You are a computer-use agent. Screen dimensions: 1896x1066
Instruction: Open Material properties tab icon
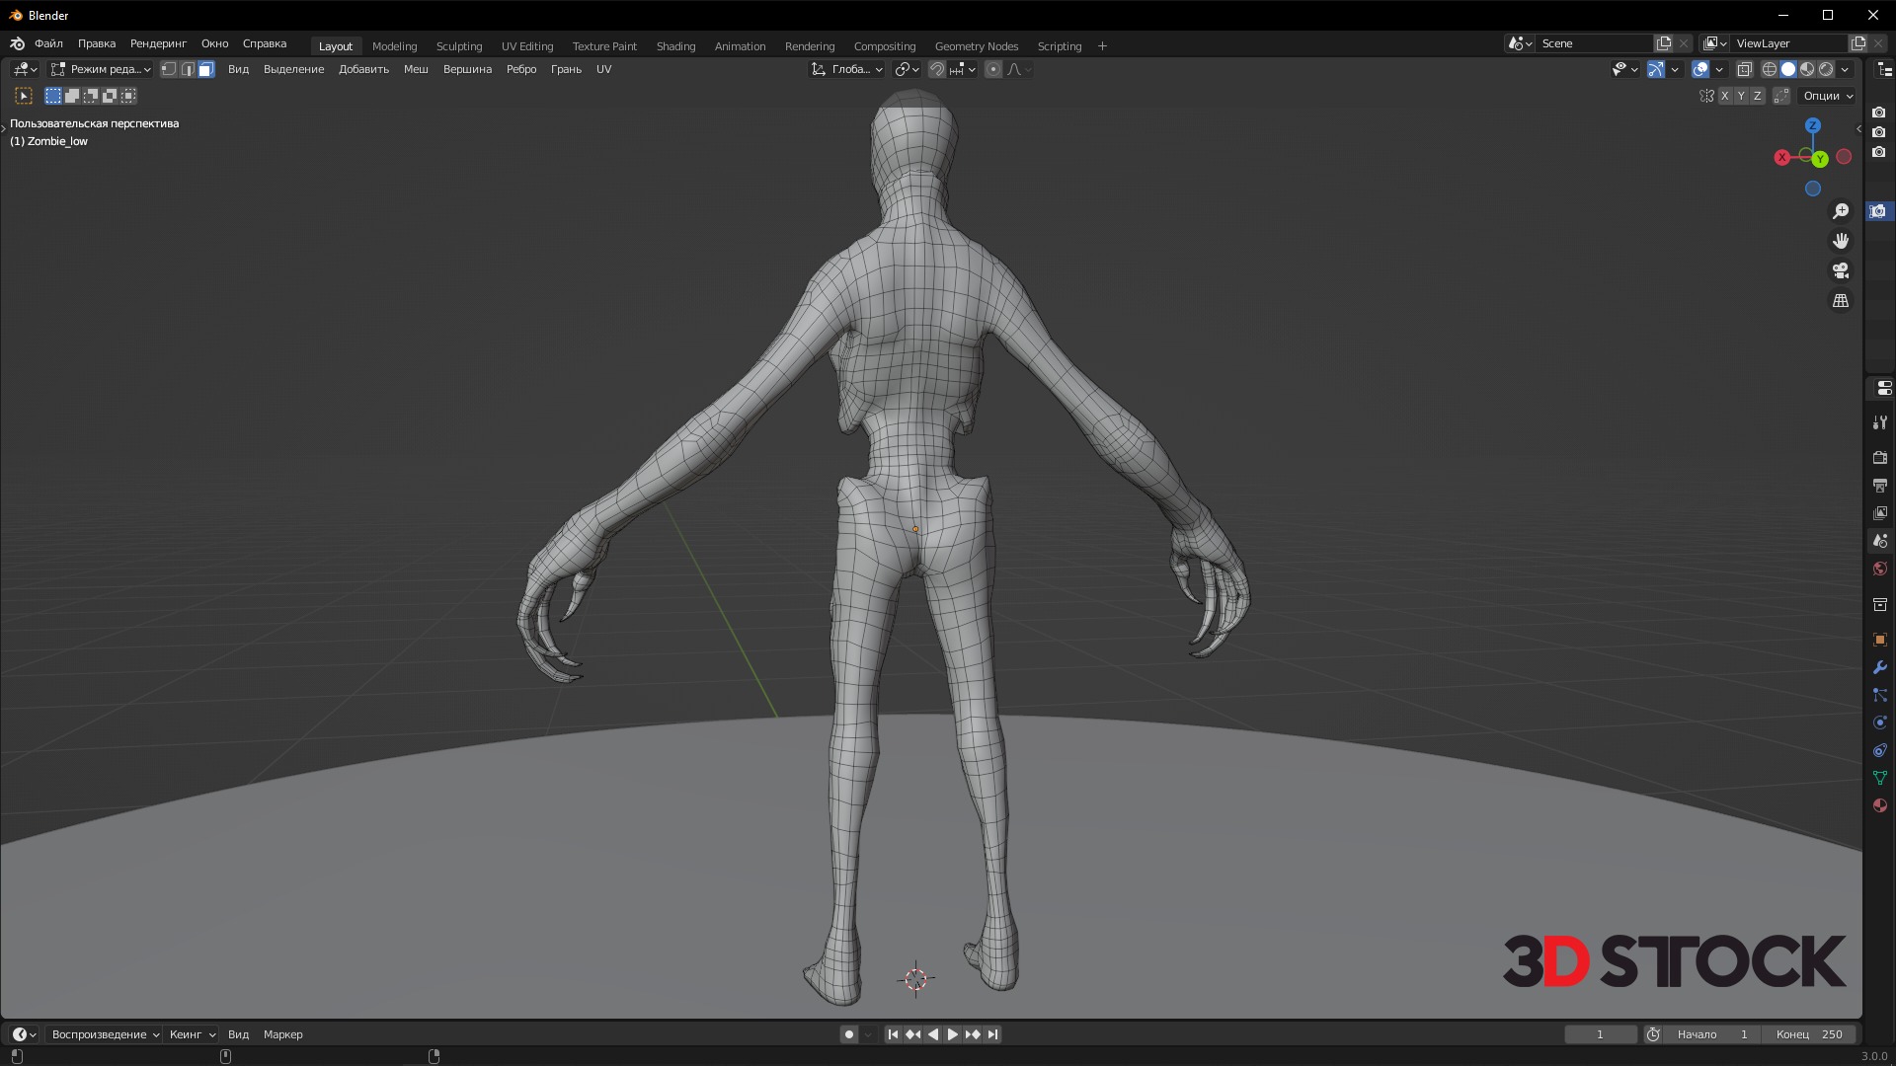(x=1879, y=805)
